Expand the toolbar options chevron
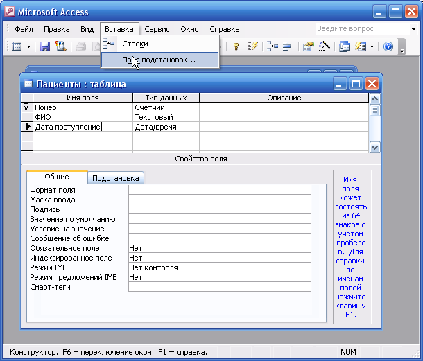The width and height of the screenshot is (423, 361). point(402,47)
